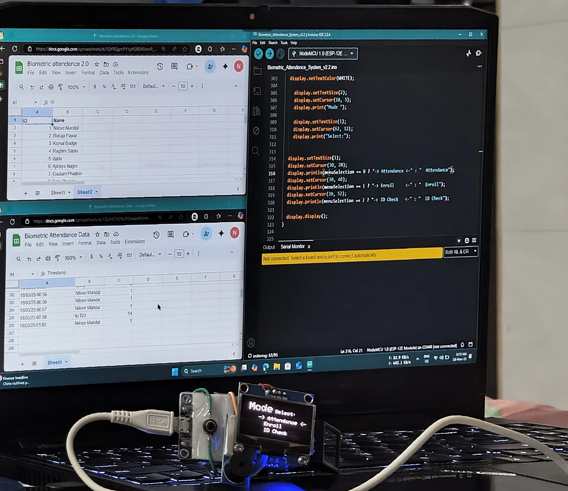Open Serial Plotter icon in toolbar
The height and width of the screenshot is (491, 568).
click(x=469, y=53)
